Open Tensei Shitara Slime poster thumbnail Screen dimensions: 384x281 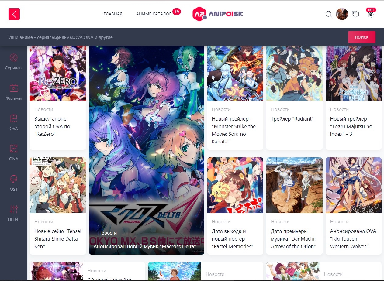(x=58, y=185)
